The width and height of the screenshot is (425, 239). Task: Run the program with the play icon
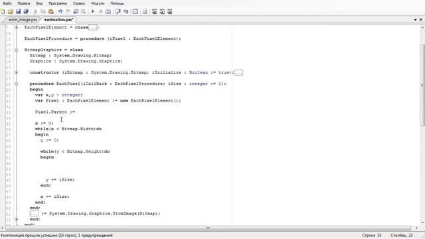click(x=93, y=11)
